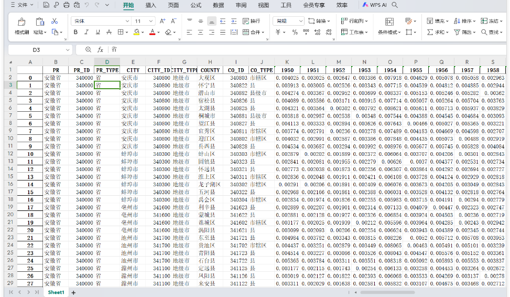Toggle bold formatting
The height and width of the screenshot is (297, 510).
click(x=75, y=33)
